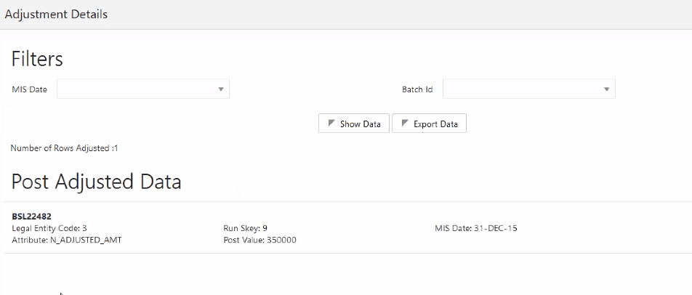
Task: Click the Filters heading
Action: coord(37,59)
